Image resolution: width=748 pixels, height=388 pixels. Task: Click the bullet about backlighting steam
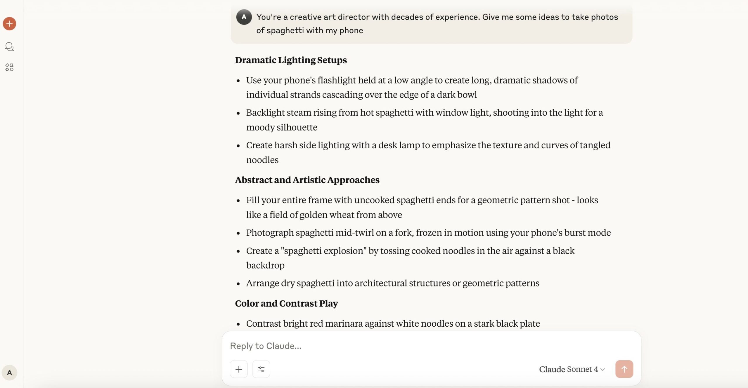[424, 120]
